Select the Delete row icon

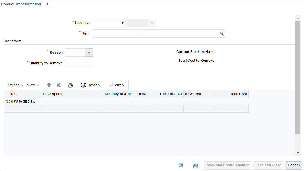coord(58,85)
